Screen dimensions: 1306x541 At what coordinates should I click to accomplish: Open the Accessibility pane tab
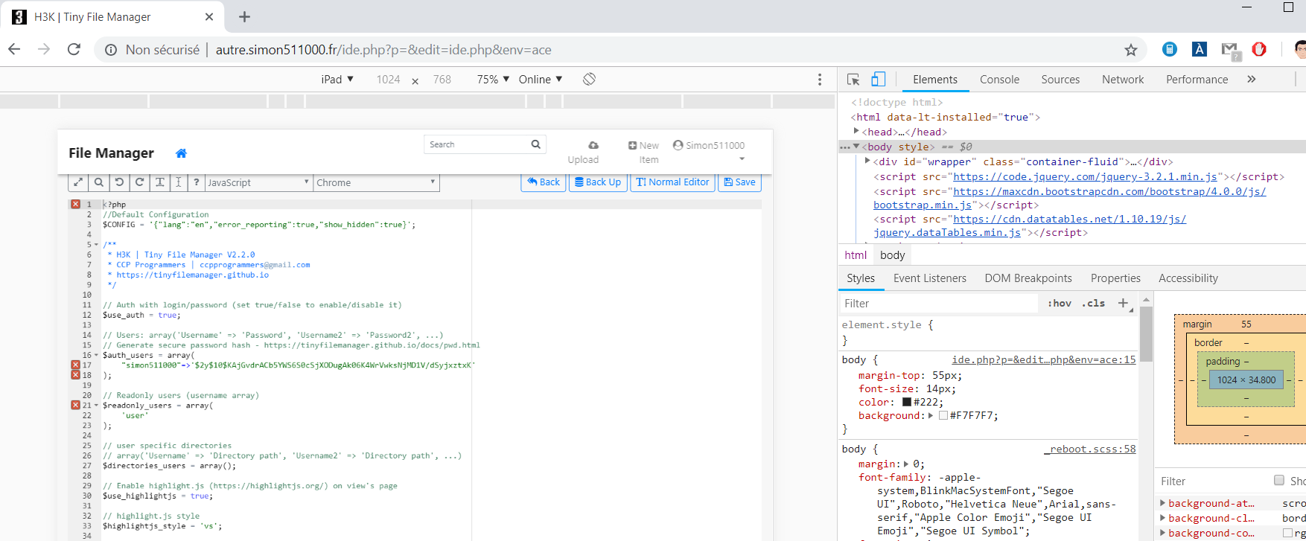1188,278
